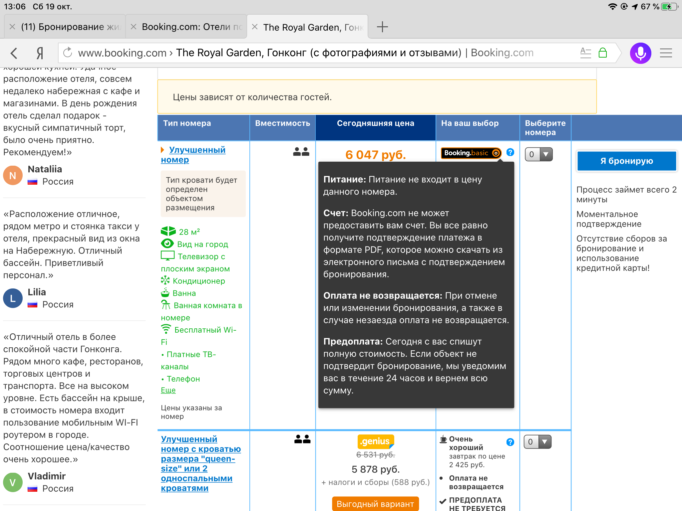Open the 'Улучшенный номер' link
This screenshot has height=511, width=682.
(x=193, y=155)
